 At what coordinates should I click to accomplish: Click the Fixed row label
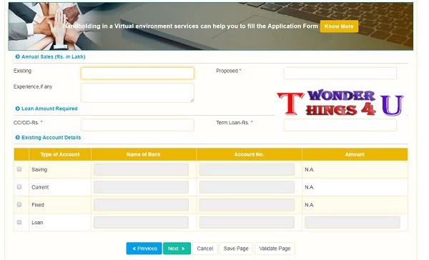pos(38,205)
